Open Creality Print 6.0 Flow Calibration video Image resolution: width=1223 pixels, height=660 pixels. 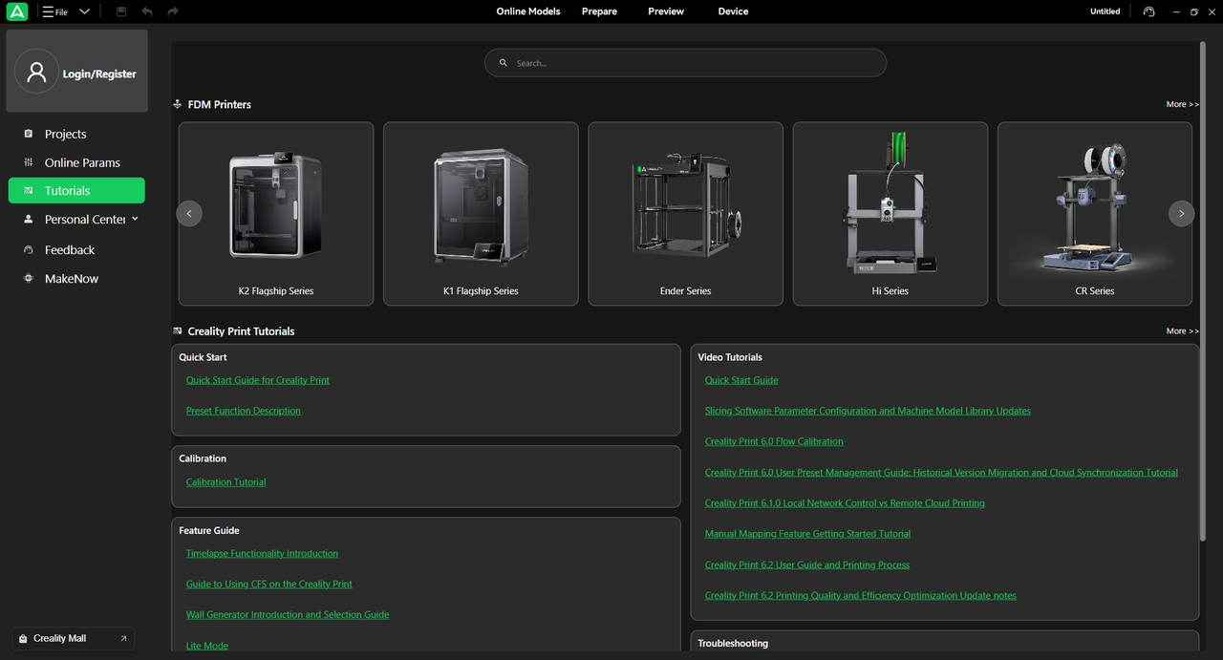[773, 441]
